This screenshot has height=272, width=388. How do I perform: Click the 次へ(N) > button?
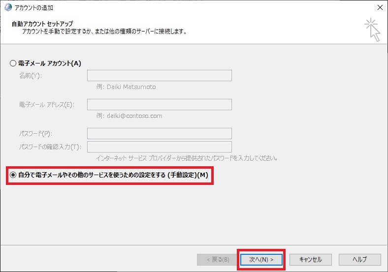click(261, 260)
